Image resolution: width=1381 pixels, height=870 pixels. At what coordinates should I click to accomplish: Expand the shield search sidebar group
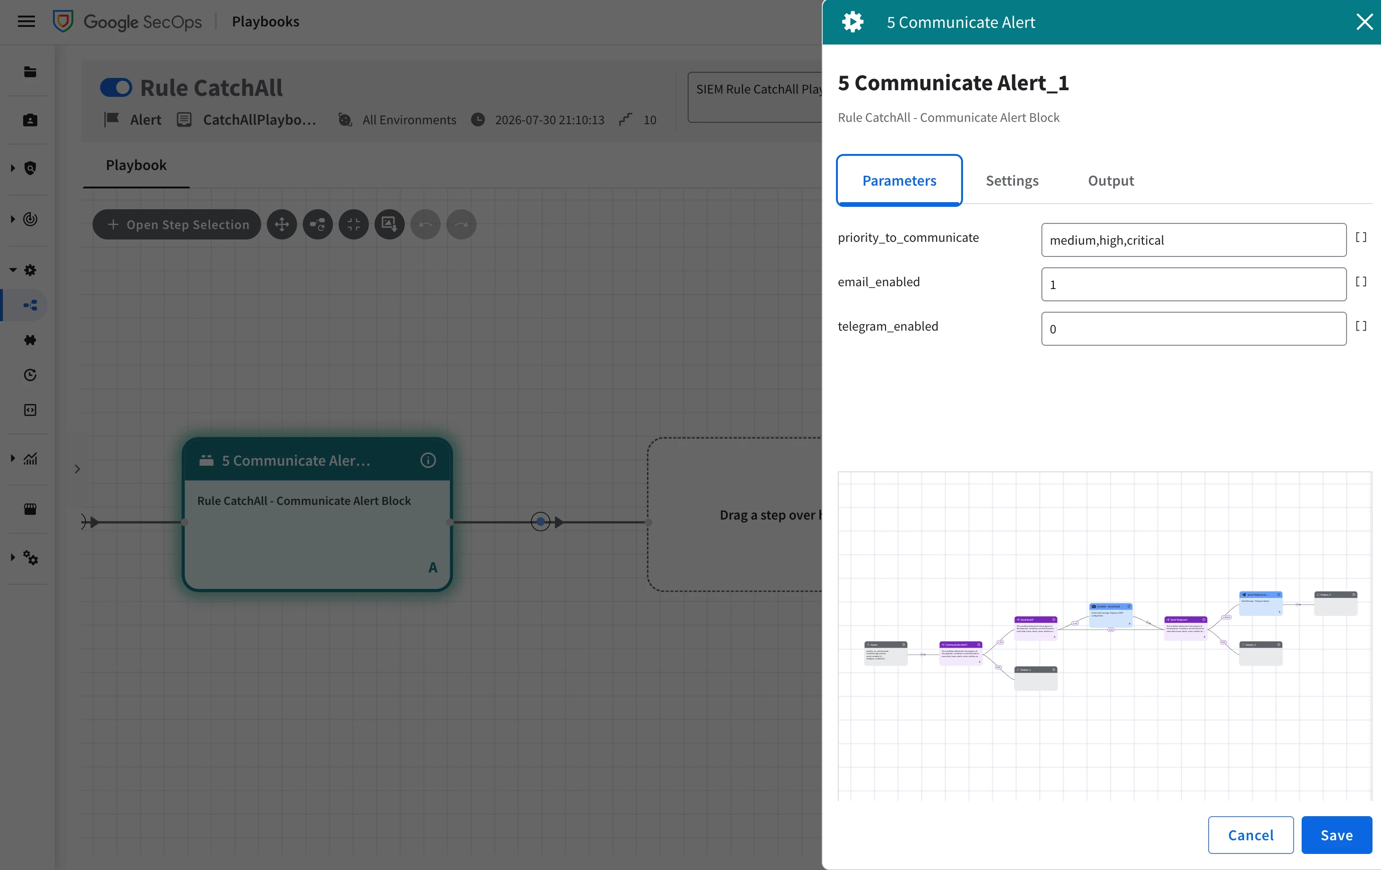coord(13,168)
